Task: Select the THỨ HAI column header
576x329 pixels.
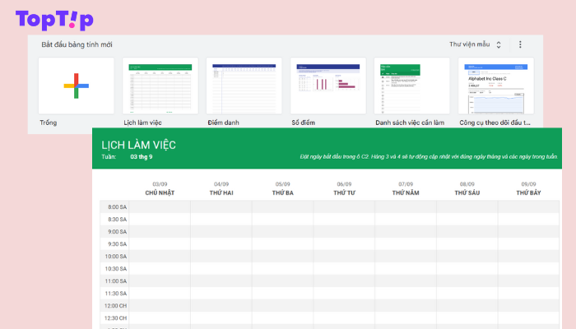Action: pyautogui.click(x=221, y=192)
